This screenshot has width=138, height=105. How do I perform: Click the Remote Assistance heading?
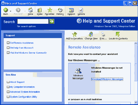84,47
